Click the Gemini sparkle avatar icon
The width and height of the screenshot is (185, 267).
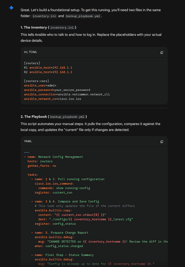tap(11, 8)
